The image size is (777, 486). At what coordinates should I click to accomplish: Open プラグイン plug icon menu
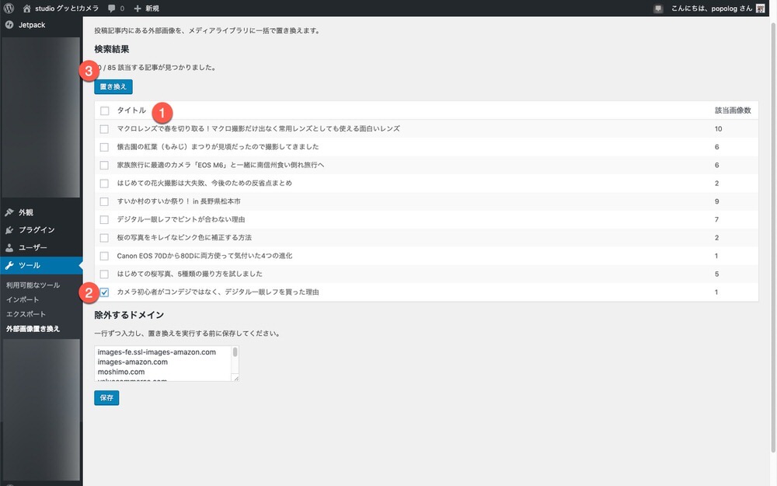(9, 230)
